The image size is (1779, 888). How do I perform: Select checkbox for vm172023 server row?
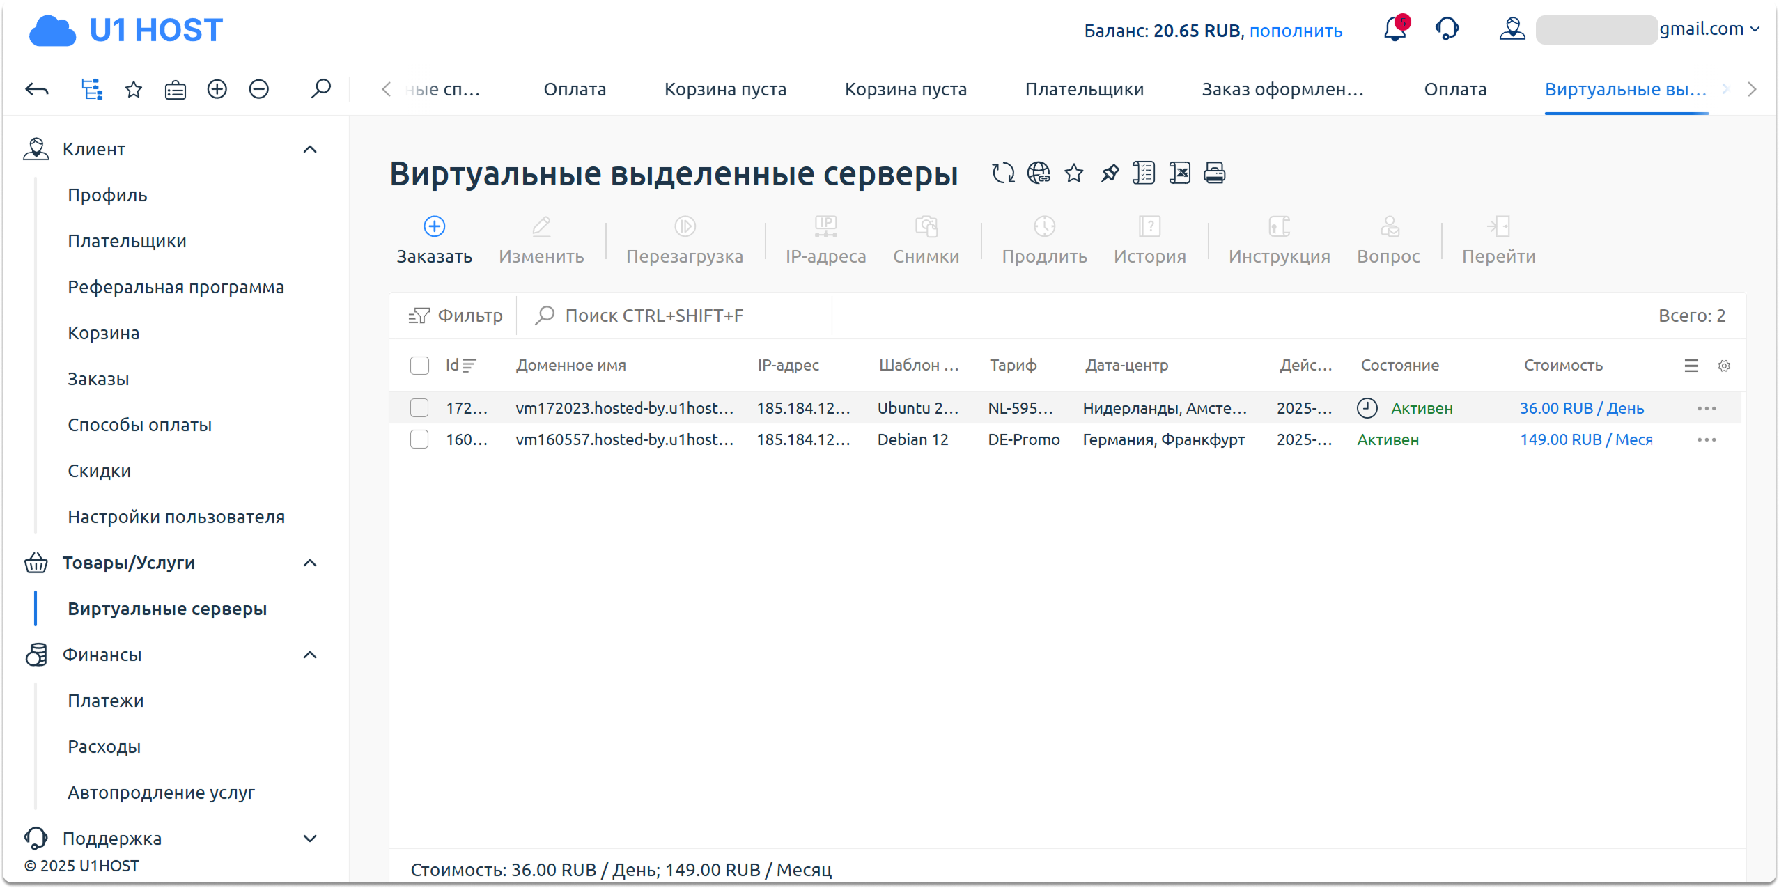[x=419, y=408]
